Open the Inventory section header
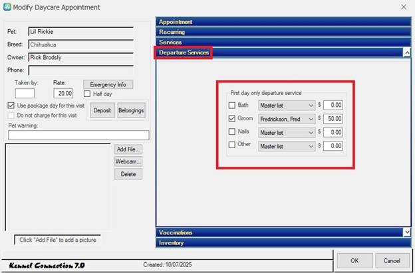The height and width of the screenshot is (273, 415). 283,242
